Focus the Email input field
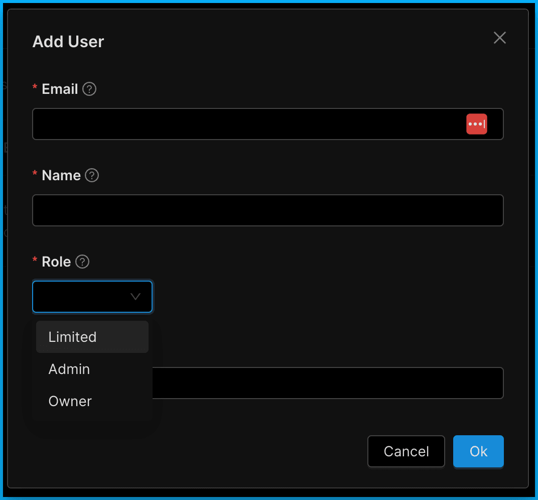The height and width of the screenshot is (500, 538). 246,124
